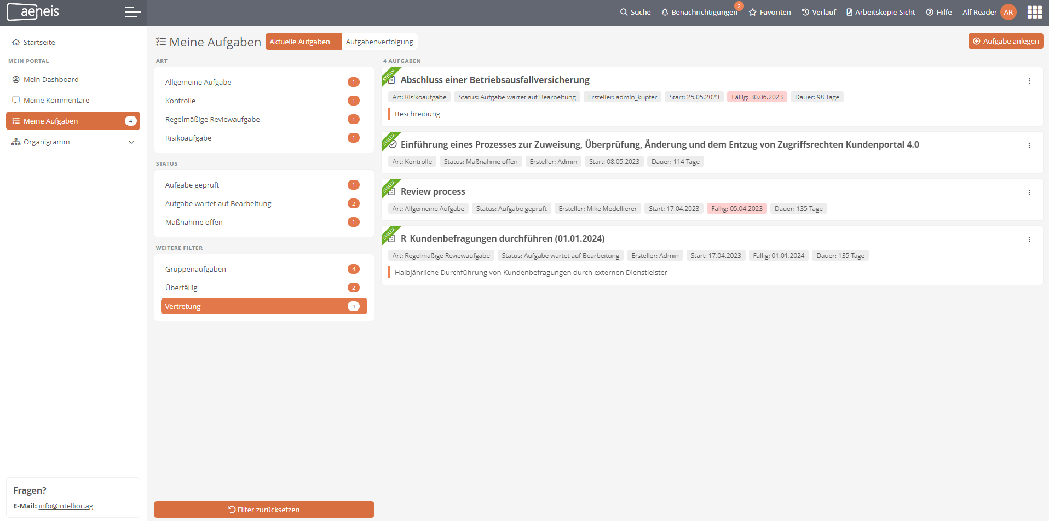Deselect the Vertretung filter

point(264,306)
